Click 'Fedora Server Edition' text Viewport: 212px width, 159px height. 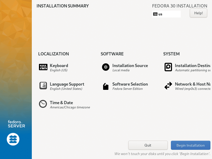(x=128, y=89)
